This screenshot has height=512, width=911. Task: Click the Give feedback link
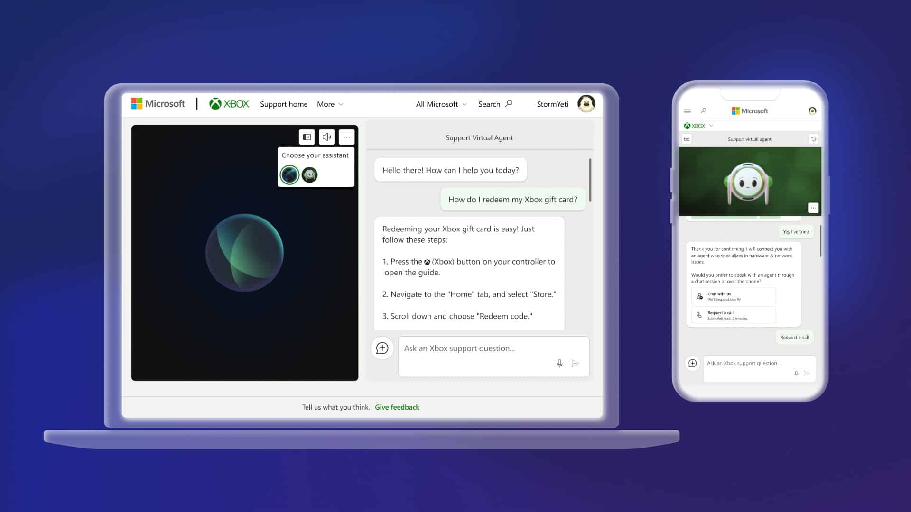[x=397, y=406]
